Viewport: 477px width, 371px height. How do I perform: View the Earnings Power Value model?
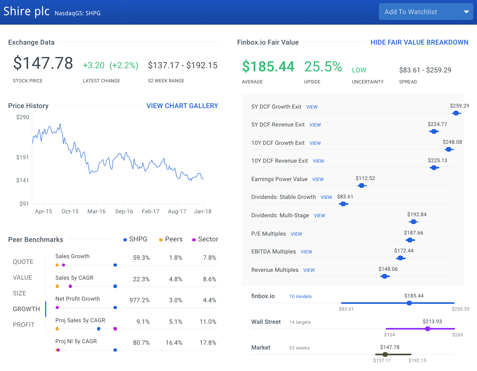pyautogui.click(x=318, y=179)
